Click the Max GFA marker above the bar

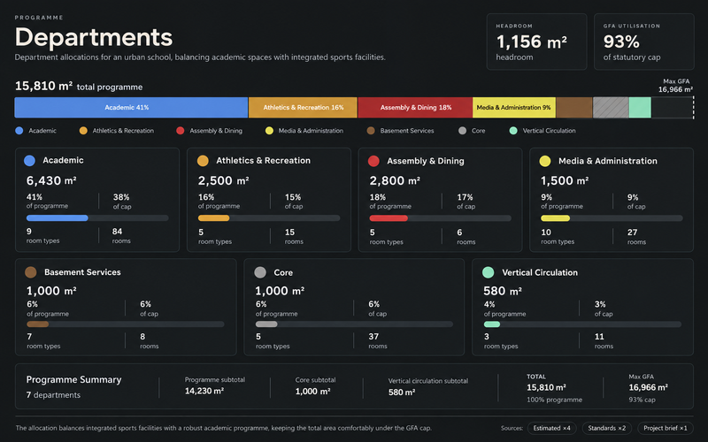[675, 85]
